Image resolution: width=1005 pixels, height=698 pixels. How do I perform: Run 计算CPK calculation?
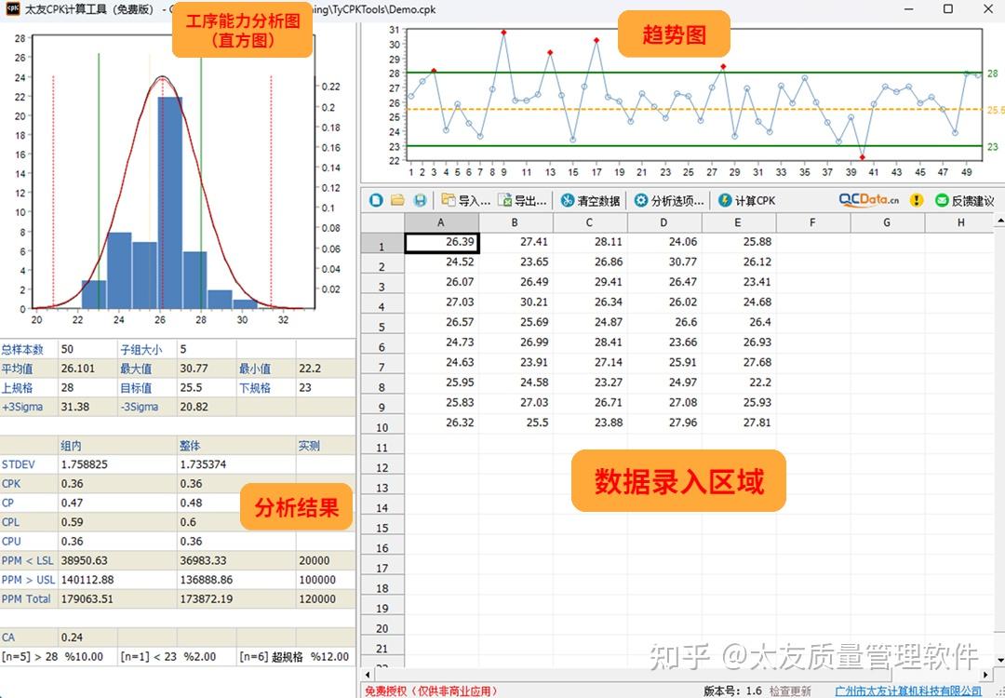(746, 200)
